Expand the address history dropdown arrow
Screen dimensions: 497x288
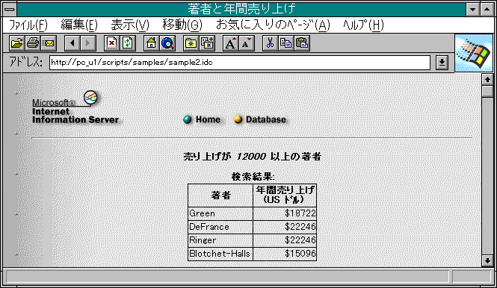click(x=442, y=63)
